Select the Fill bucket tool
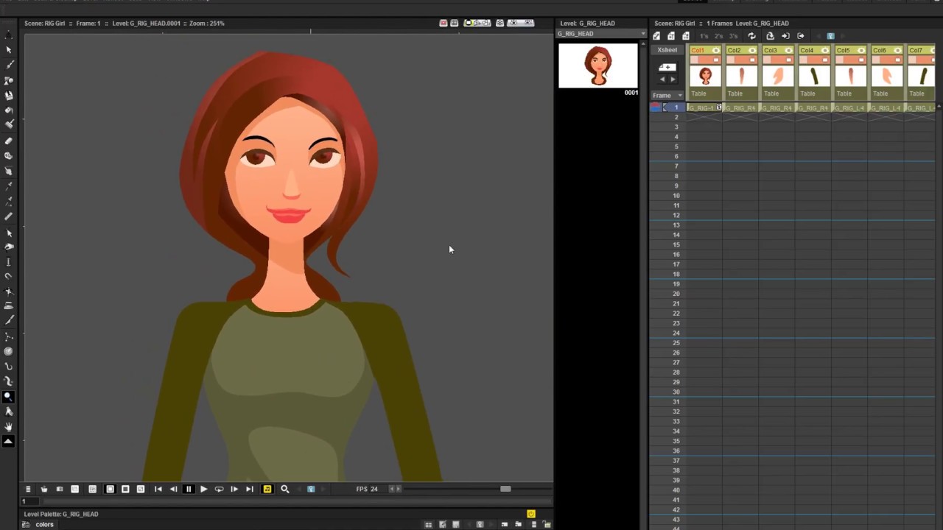Image resolution: width=943 pixels, height=530 pixels. 9,110
